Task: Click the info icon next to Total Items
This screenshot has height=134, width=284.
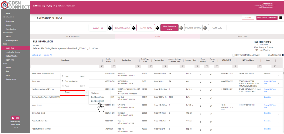Action: pos(271,42)
